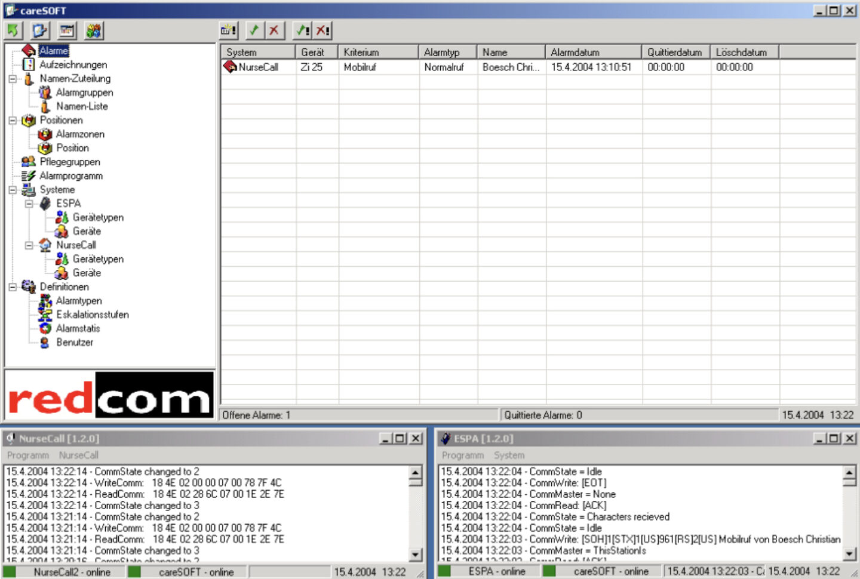Click 'Offene Alarme: 1' status entry

pos(360,415)
